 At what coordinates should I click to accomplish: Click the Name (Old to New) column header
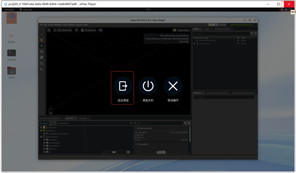click(x=201, y=38)
